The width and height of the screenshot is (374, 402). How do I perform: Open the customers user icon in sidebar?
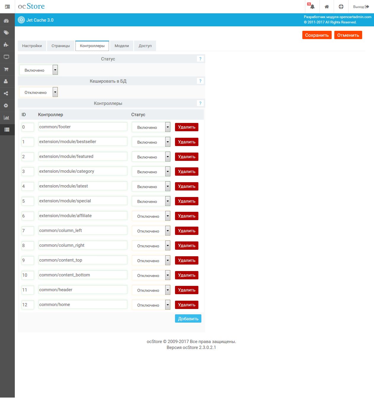coord(6,81)
